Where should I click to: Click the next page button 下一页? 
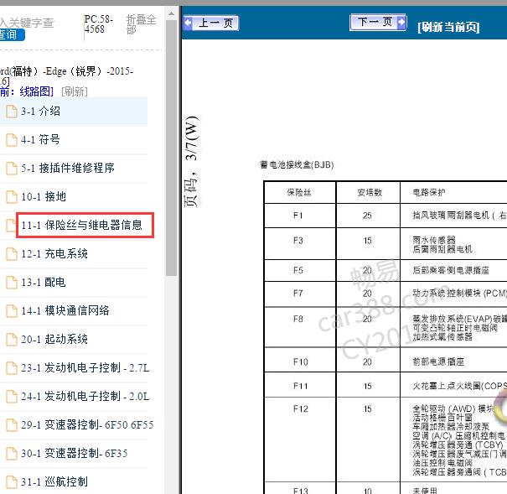pyautogui.click(x=378, y=23)
